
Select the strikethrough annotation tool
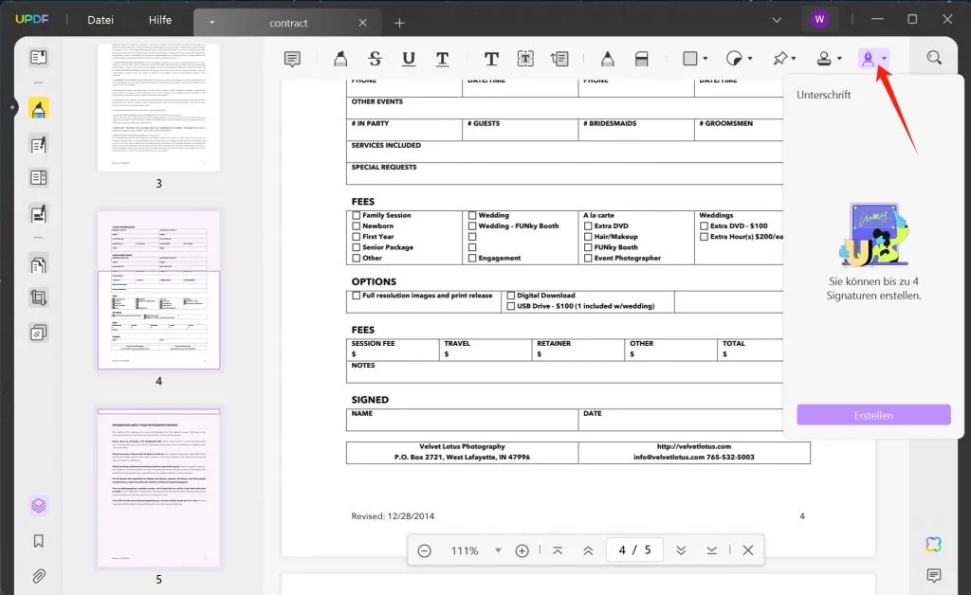375,59
